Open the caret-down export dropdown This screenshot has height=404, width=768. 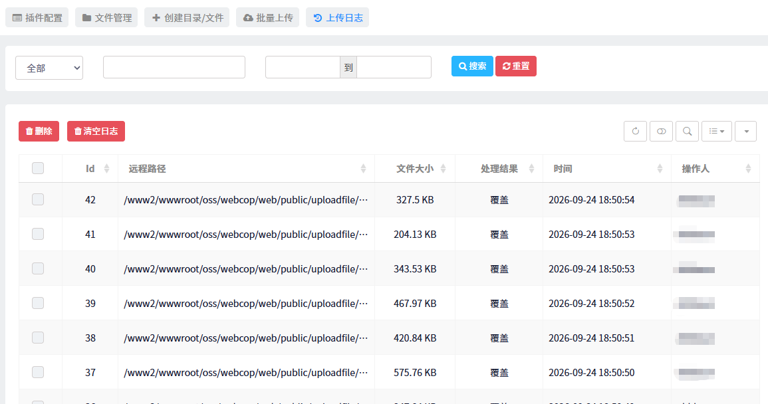click(x=746, y=132)
